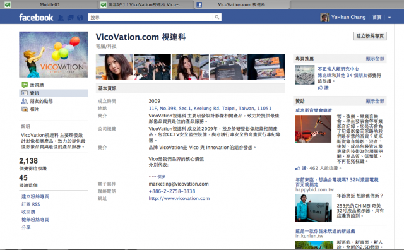Click 分享 share link

[26, 227]
